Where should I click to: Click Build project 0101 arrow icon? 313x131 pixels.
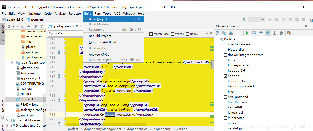click(x=244, y=19)
